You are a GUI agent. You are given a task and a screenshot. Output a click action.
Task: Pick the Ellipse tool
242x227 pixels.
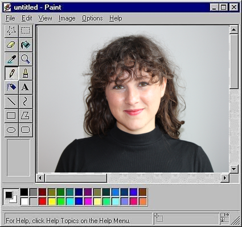[11, 130]
